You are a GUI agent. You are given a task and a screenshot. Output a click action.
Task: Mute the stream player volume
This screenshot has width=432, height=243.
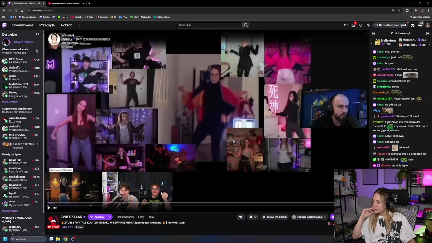coord(55,208)
